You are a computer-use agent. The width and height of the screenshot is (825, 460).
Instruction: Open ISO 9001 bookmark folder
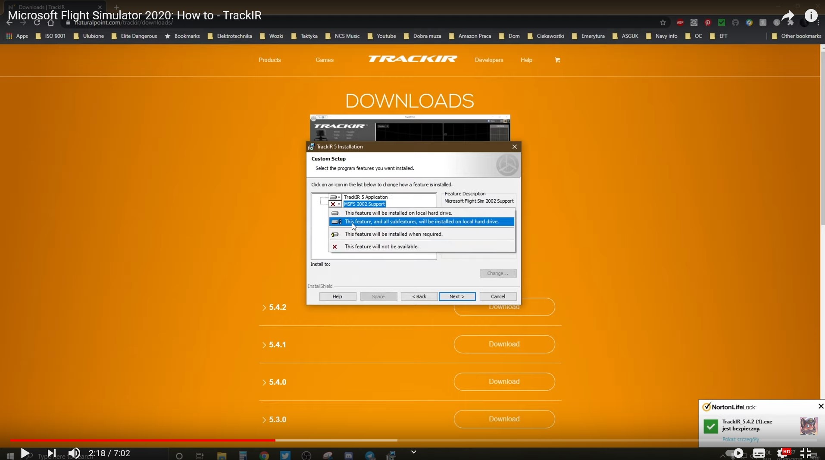[x=50, y=36]
